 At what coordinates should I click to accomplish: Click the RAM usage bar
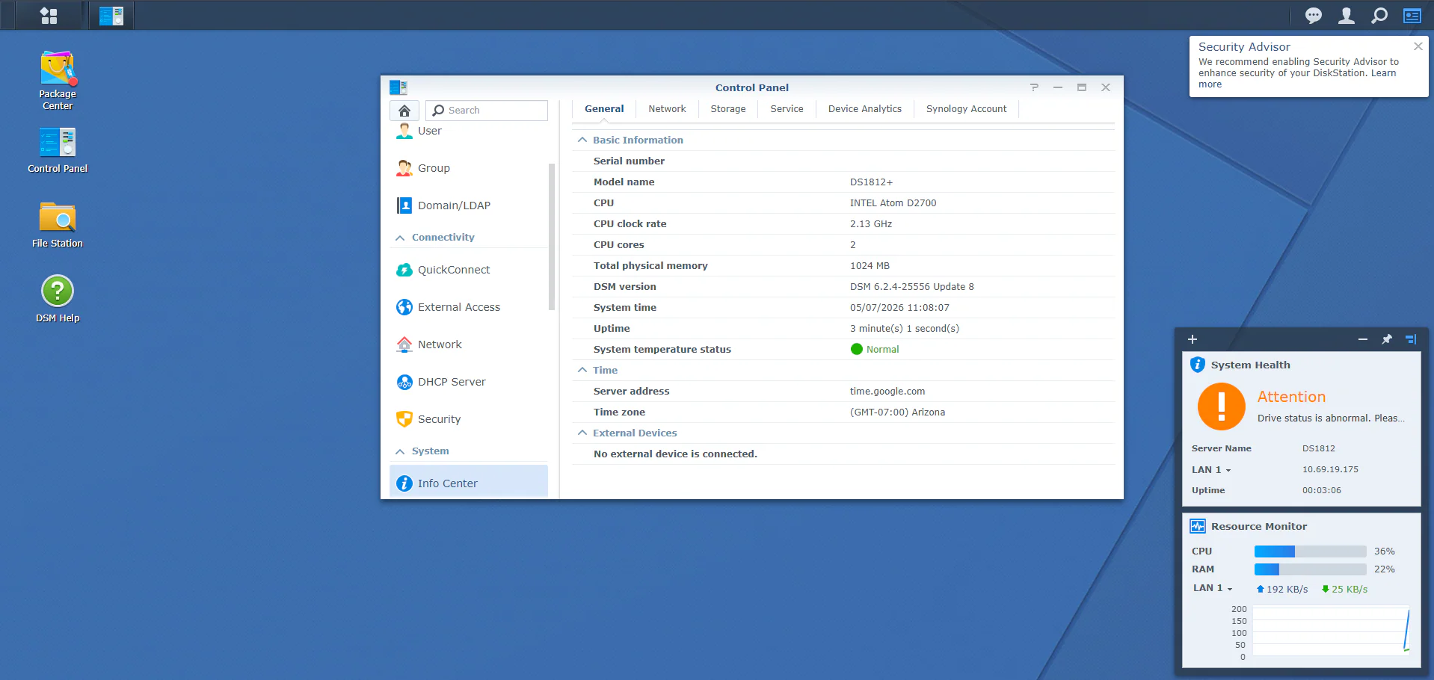coord(1310,569)
